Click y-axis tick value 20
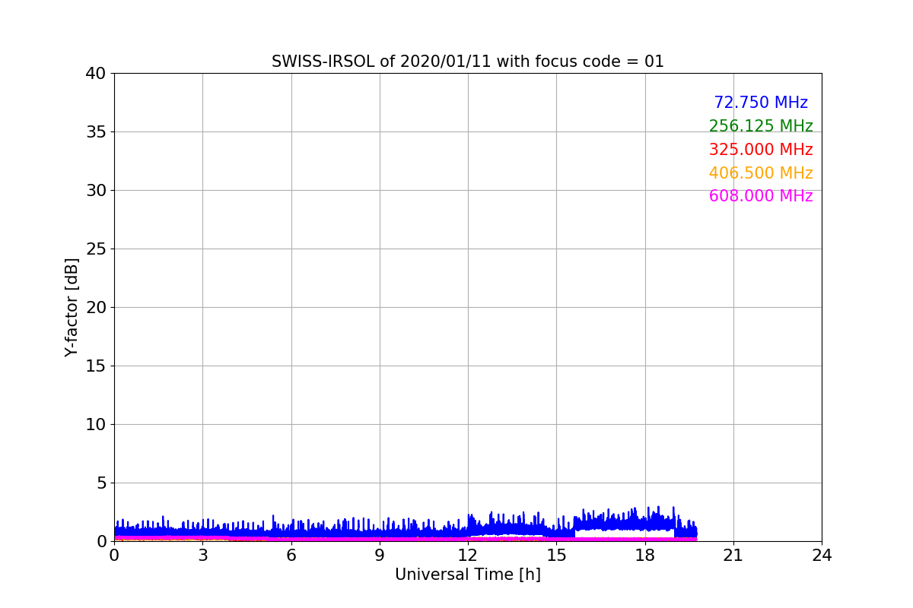Image resolution: width=913 pixels, height=608 pixels. click(x=96, y=308)
